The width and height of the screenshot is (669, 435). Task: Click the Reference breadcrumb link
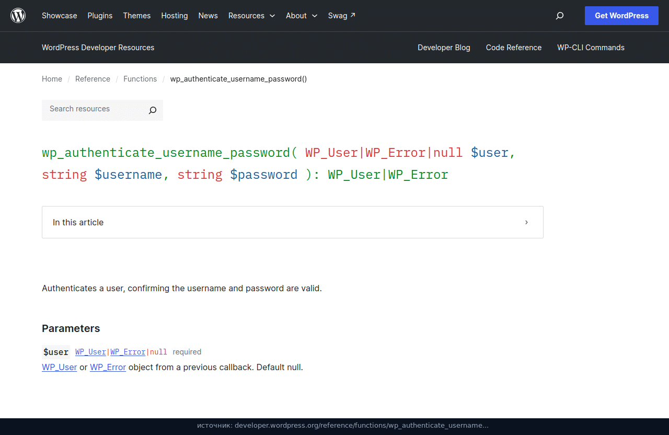pos(93,79)
